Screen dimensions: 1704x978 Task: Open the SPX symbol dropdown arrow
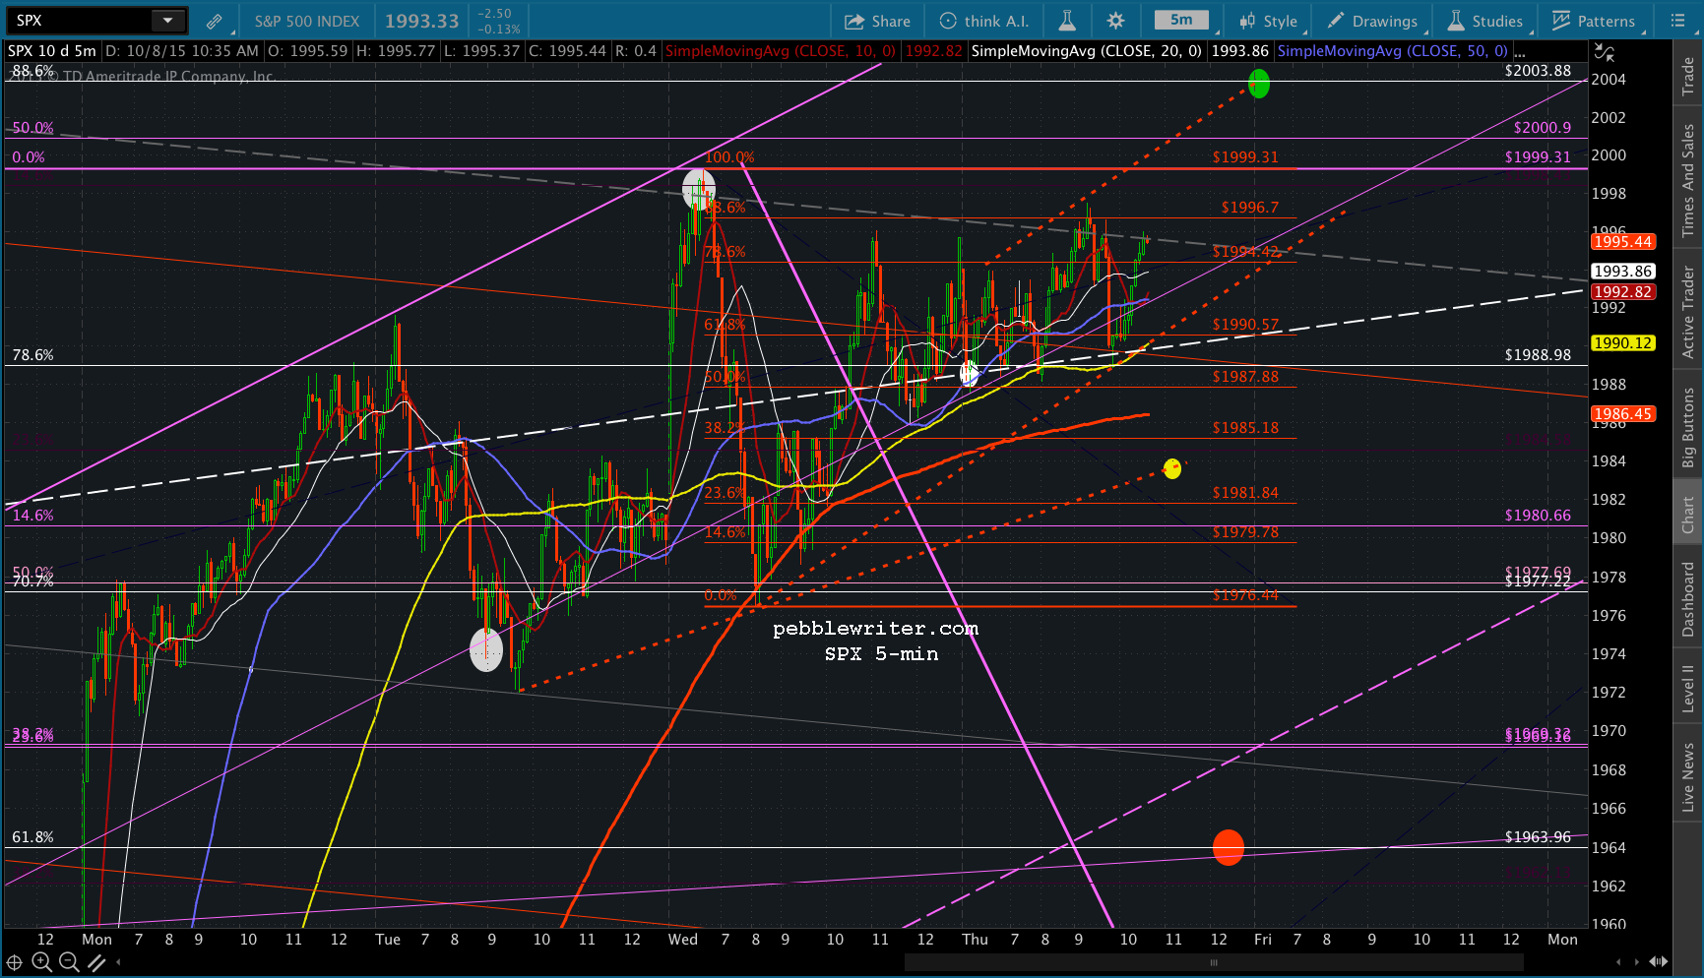coord(167,21)
